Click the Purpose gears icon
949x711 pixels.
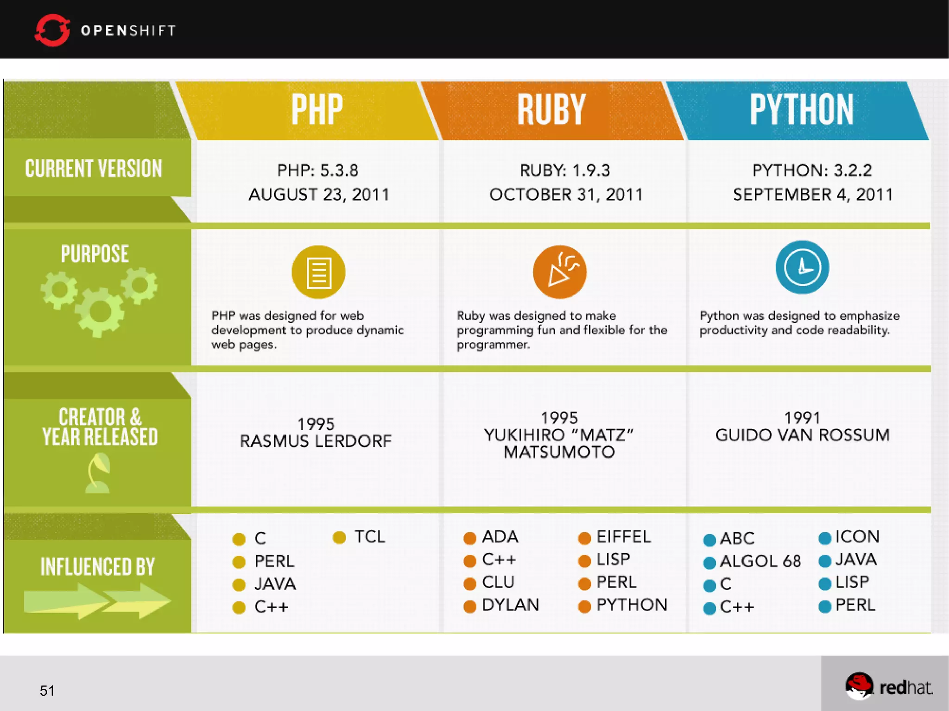click(x=99, y=302)
